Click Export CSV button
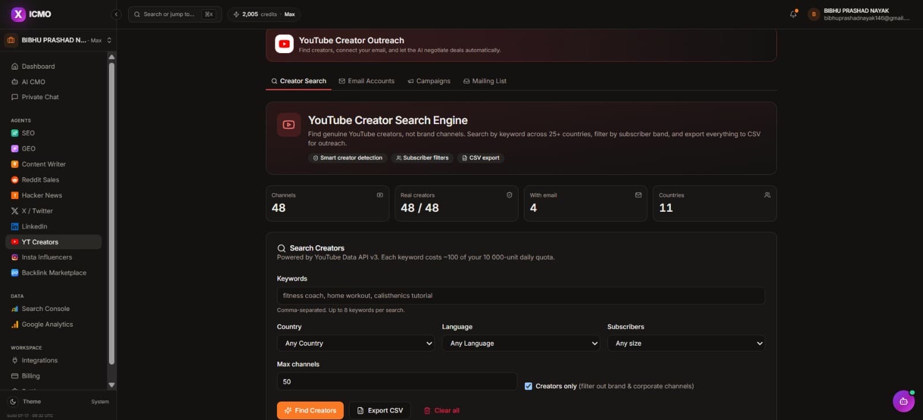 click(380, 410)
